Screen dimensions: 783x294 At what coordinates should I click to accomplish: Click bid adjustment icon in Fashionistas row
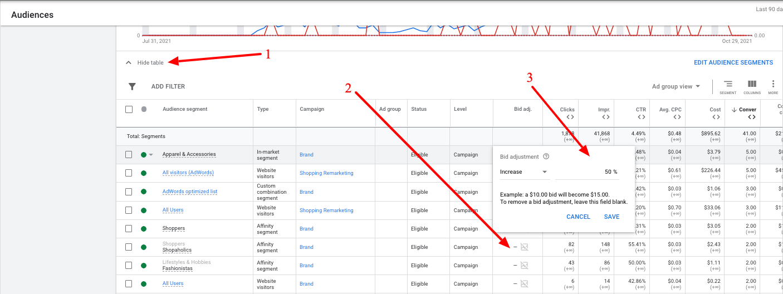[x=524, y=266]
